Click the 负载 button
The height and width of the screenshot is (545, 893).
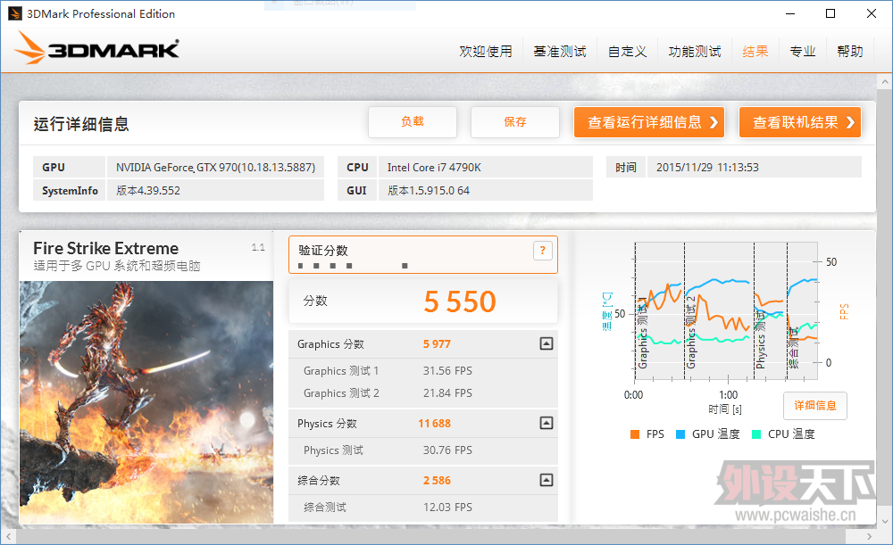pos(413,121)
